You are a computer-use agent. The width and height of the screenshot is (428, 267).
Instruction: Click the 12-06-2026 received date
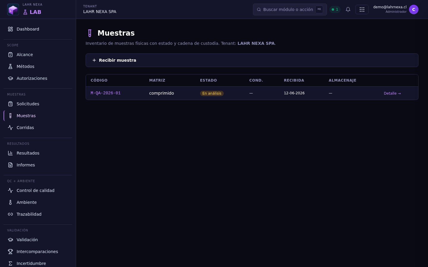coord(294,93)
